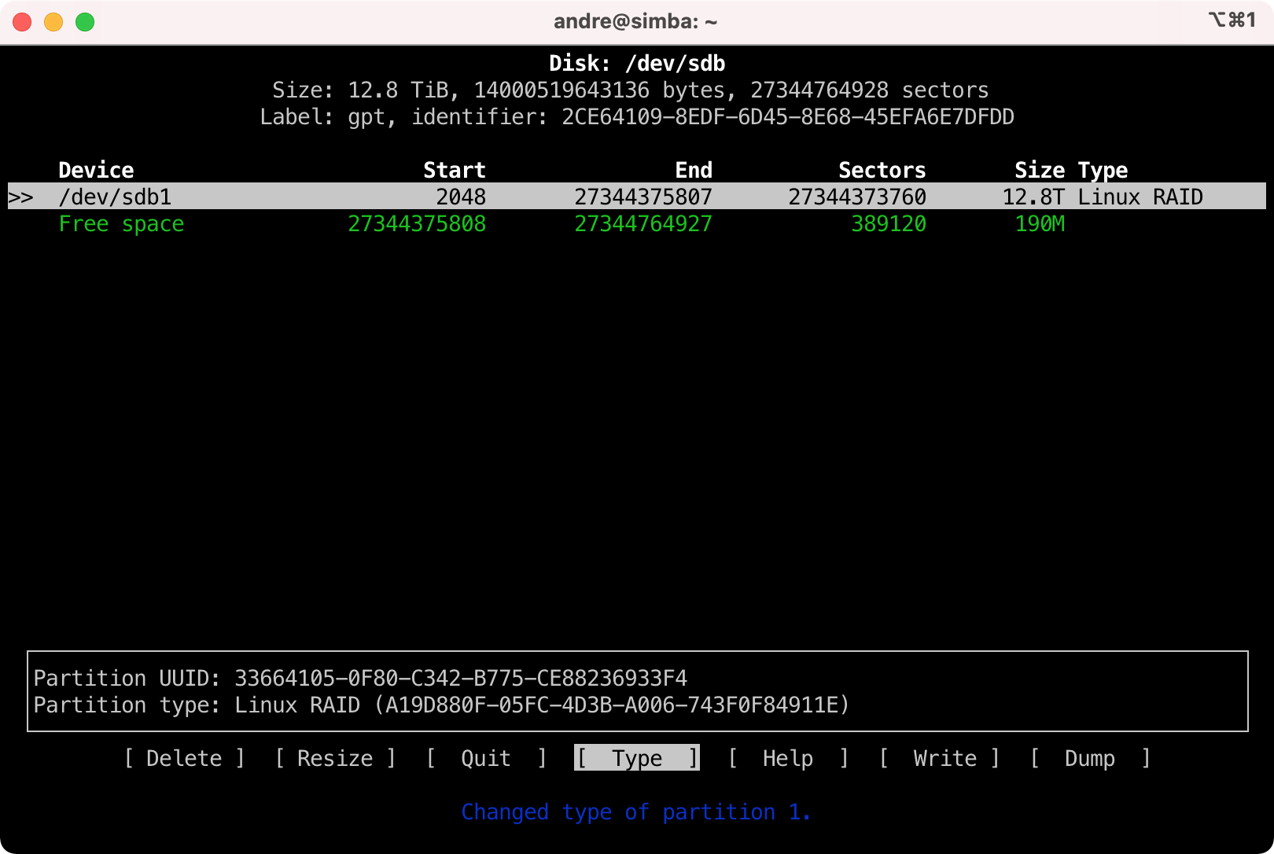Click the yellow minimize window button
This screenshot has width=1274, height=854.
53,22
